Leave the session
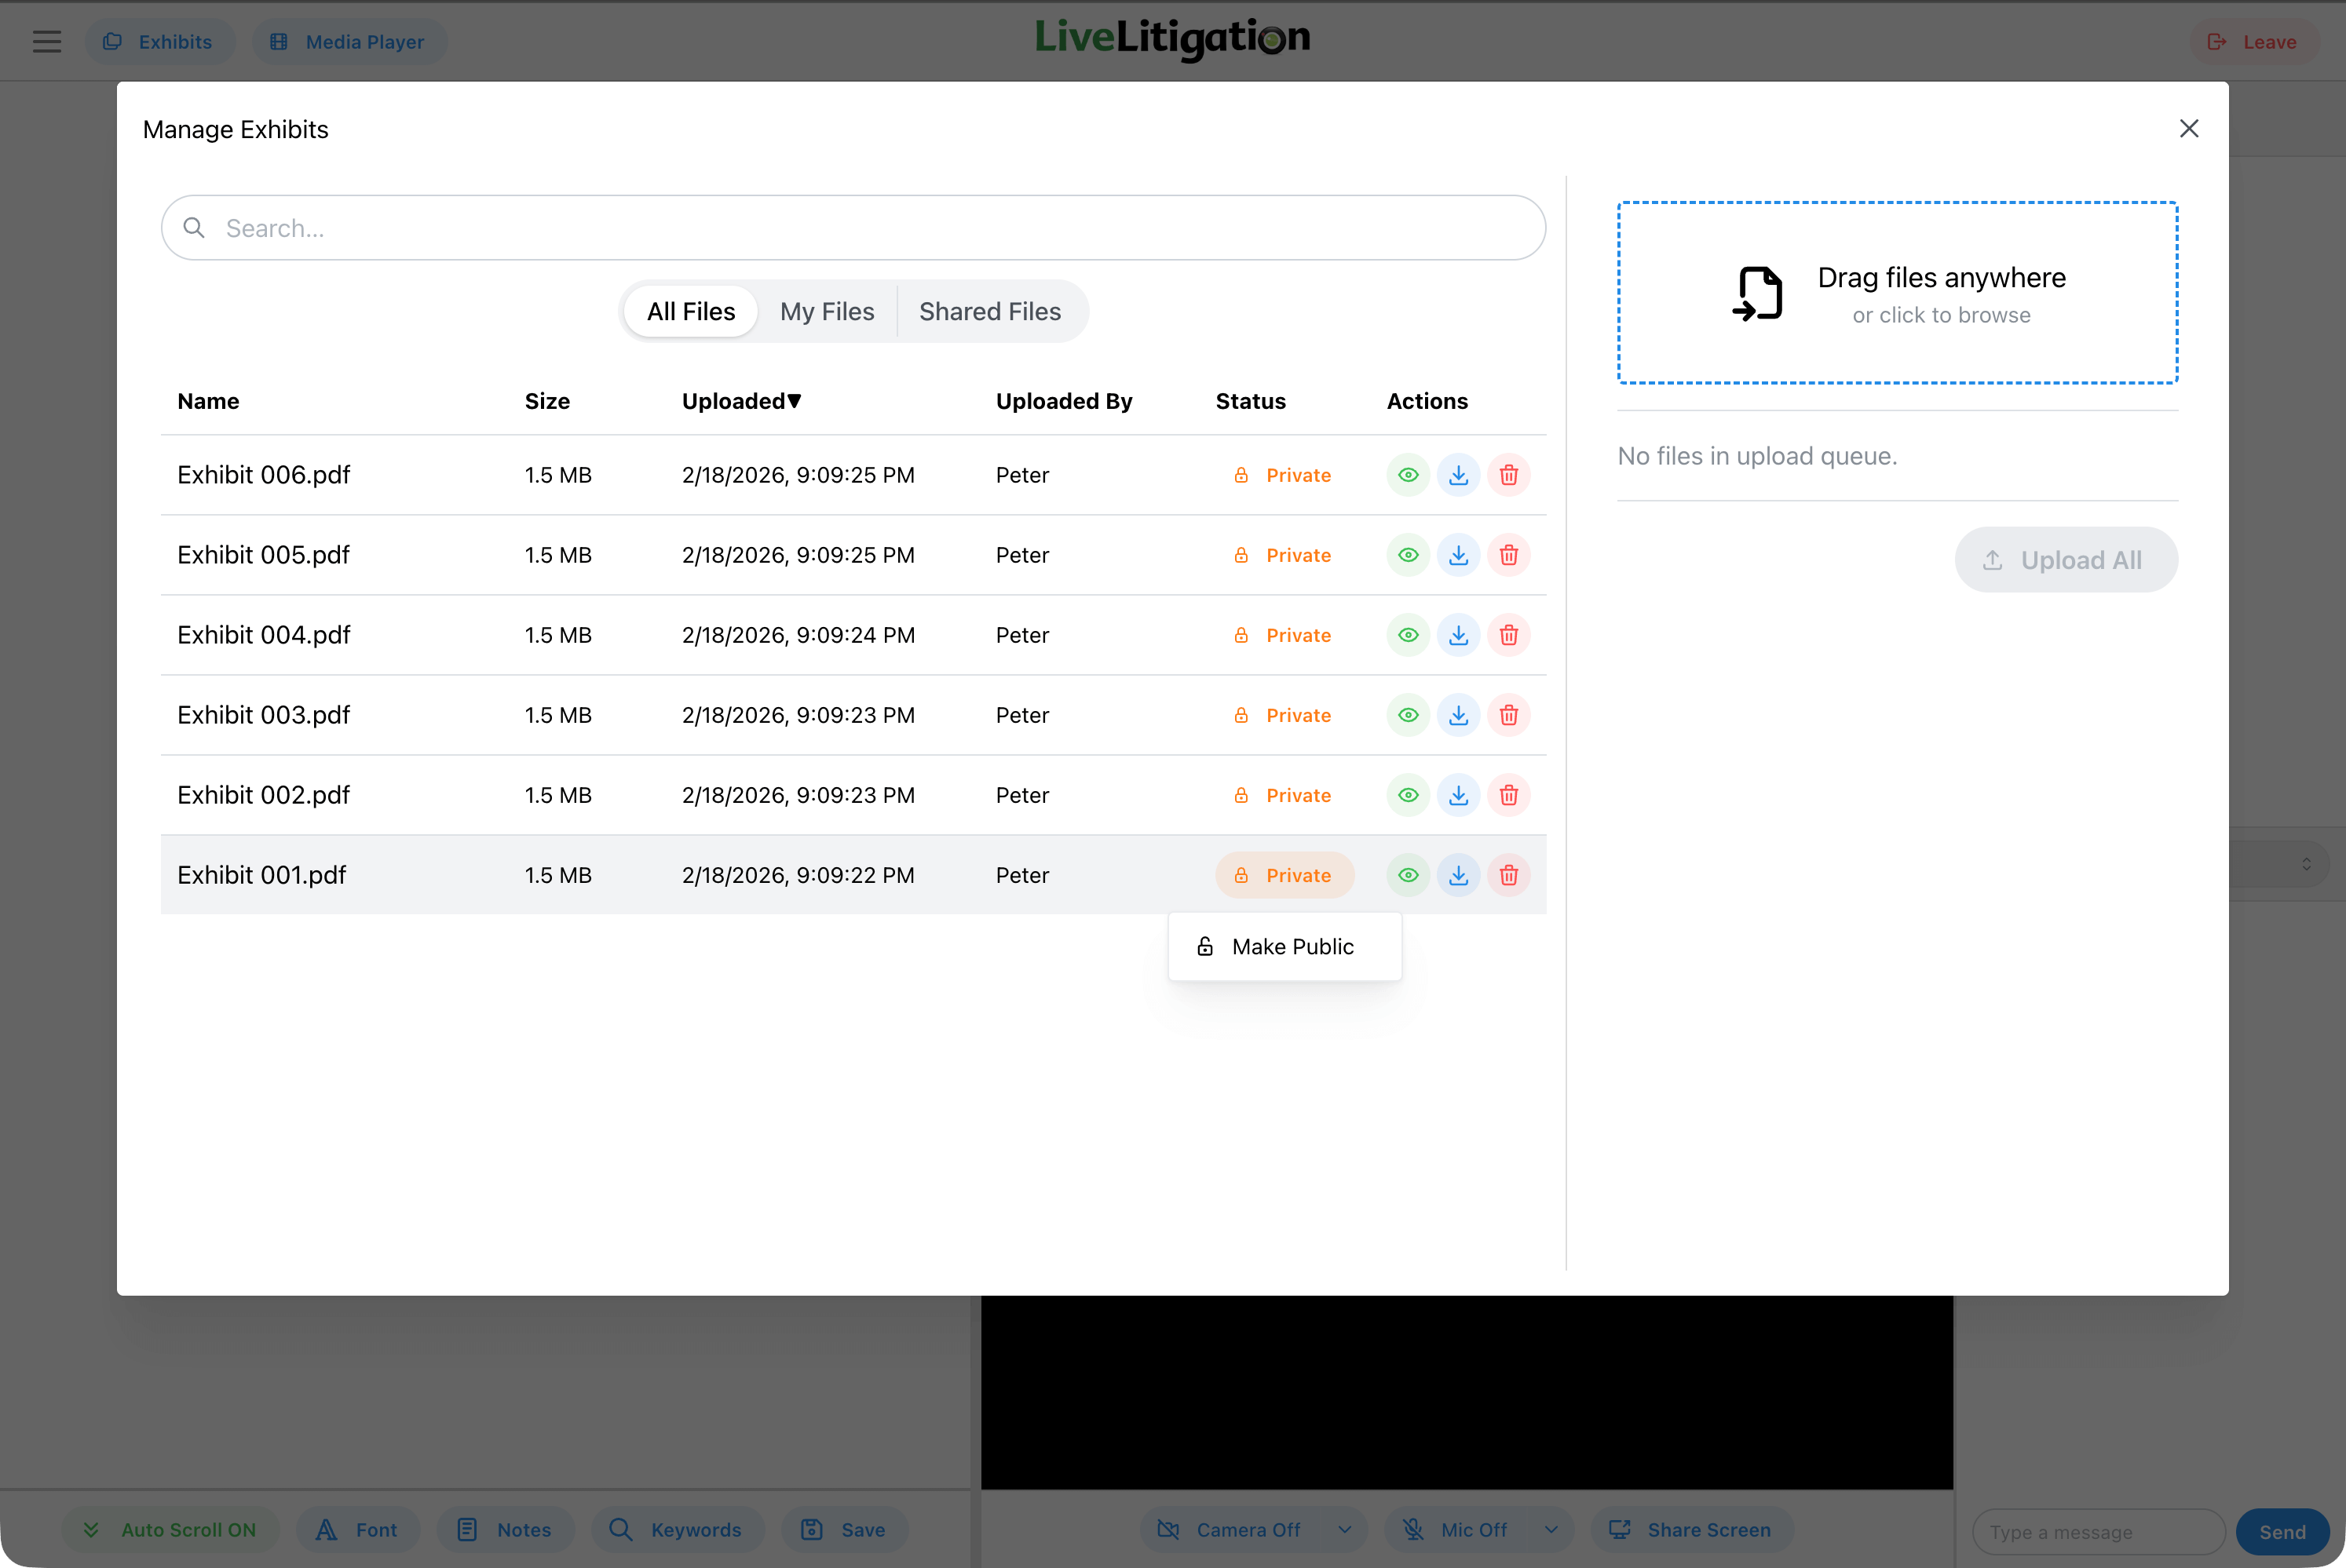The image size is (2346, 1568). (2253, 41)
